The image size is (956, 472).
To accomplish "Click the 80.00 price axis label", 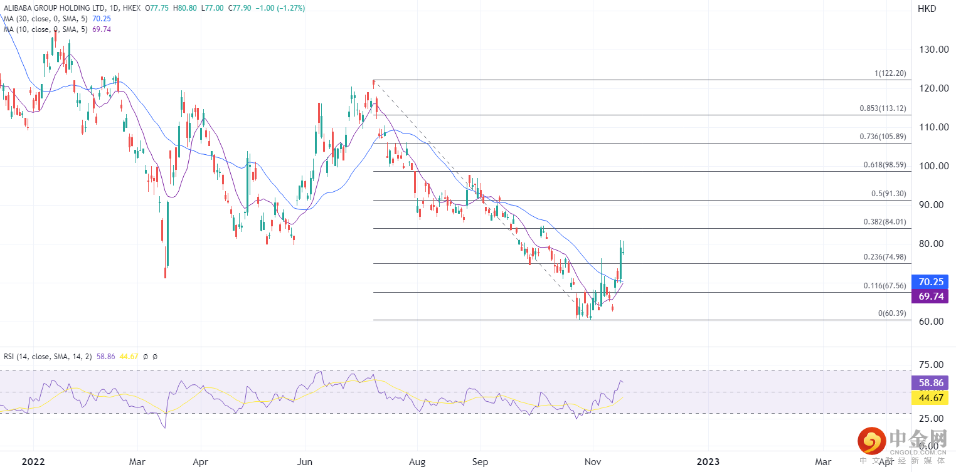I will click(930, 244).
